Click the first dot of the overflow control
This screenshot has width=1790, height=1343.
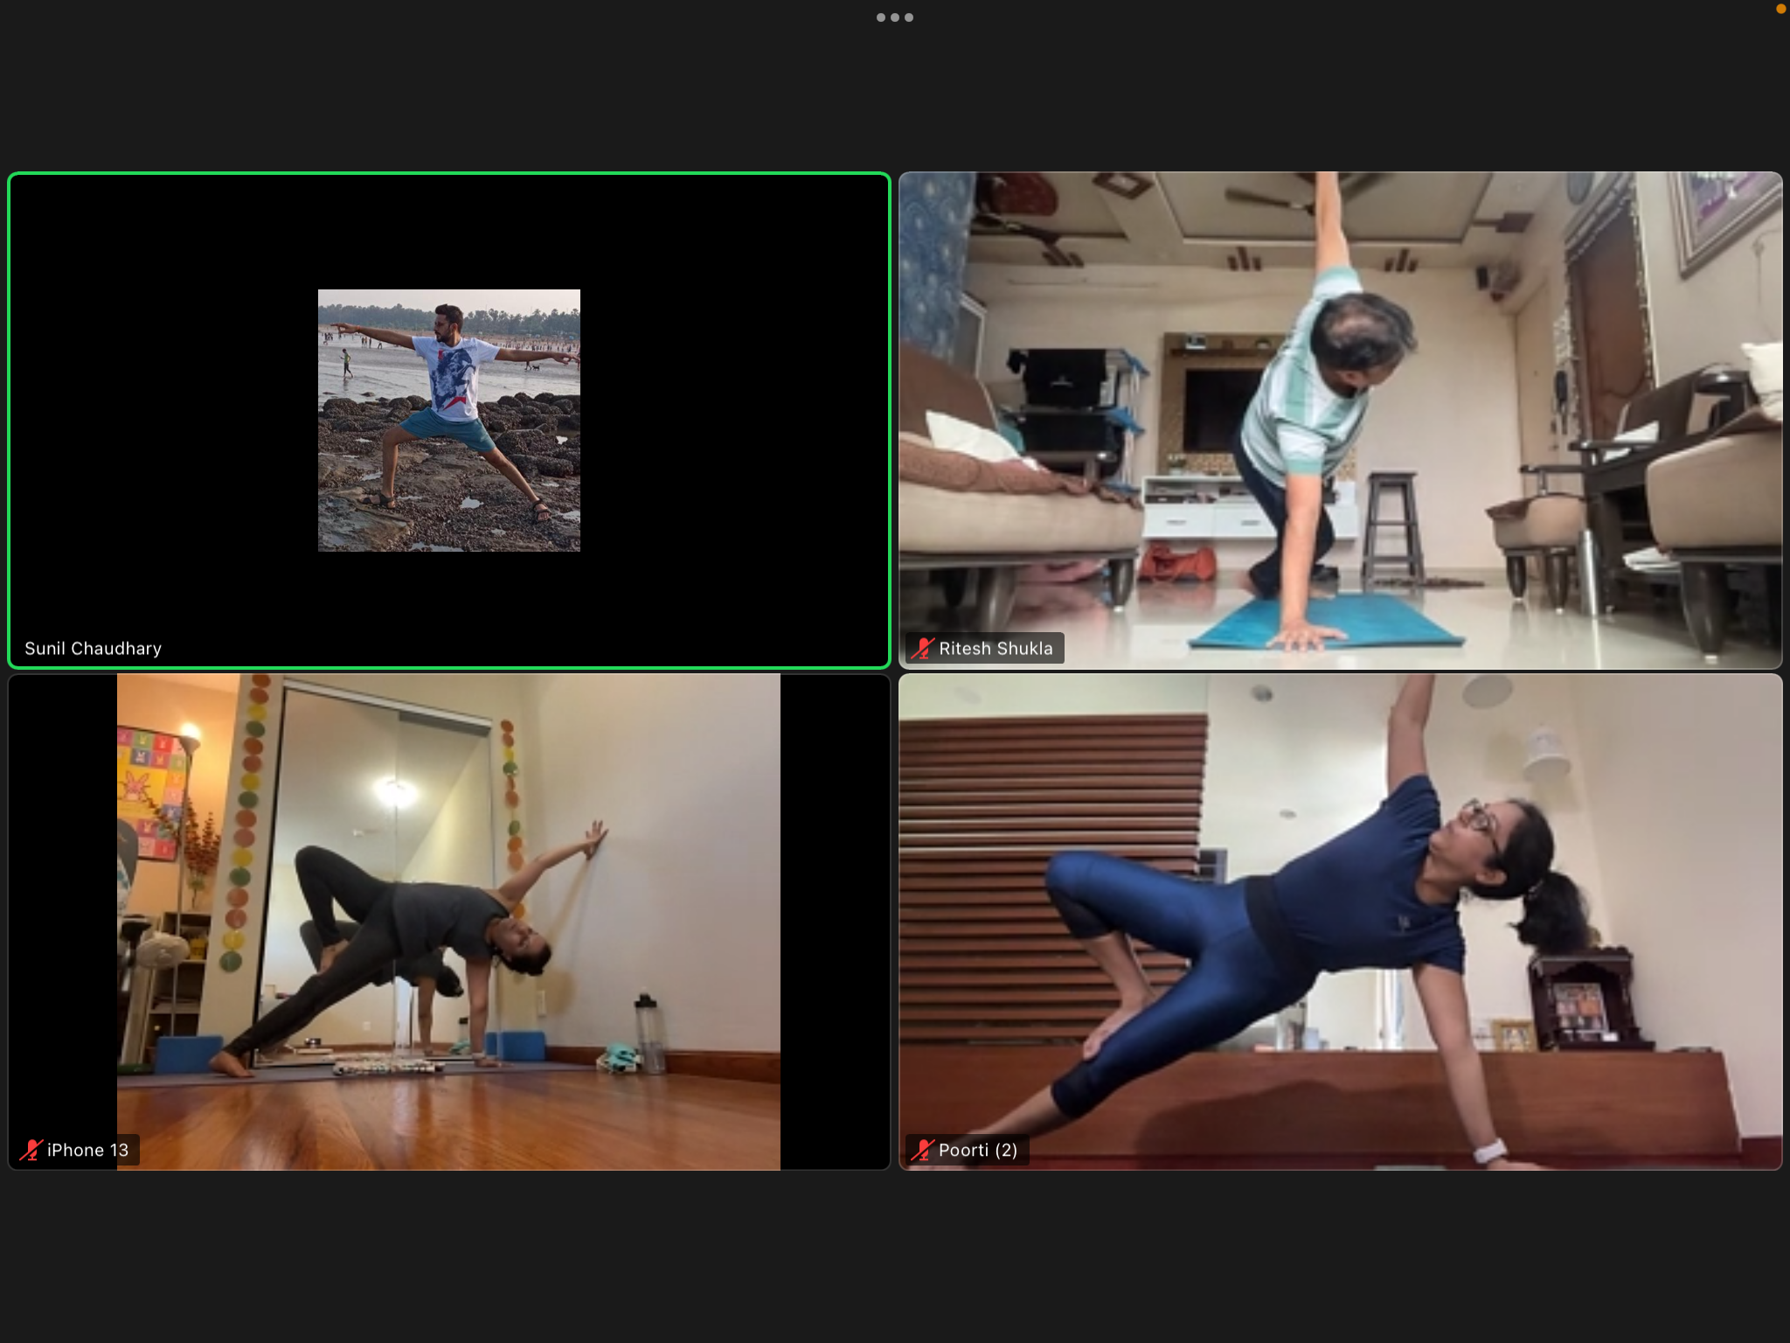pyautogui.click(x=881, y=17)
